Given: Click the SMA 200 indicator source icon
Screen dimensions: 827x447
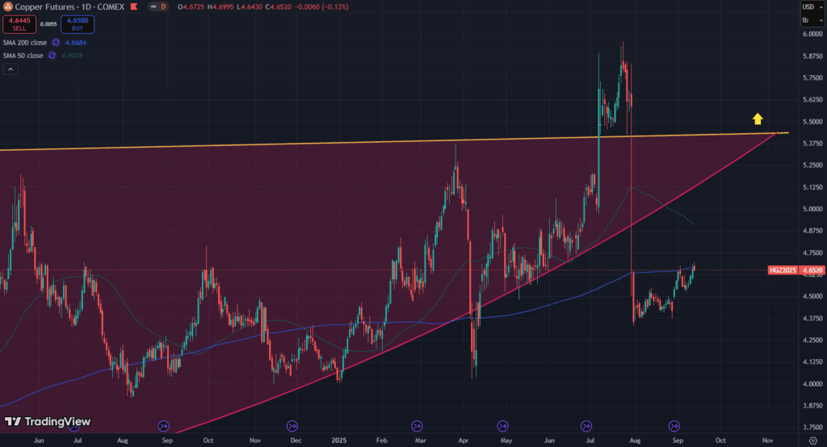Looking at the screenshot, I should pos(56,42).
